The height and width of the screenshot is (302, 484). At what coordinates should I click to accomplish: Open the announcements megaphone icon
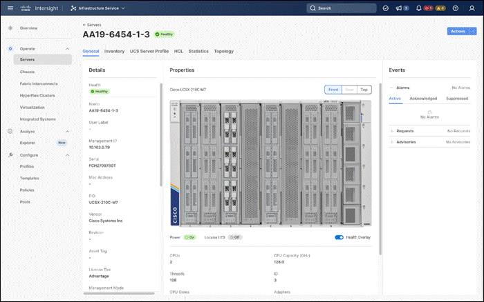pyautogui.click(x=399, y=8)
